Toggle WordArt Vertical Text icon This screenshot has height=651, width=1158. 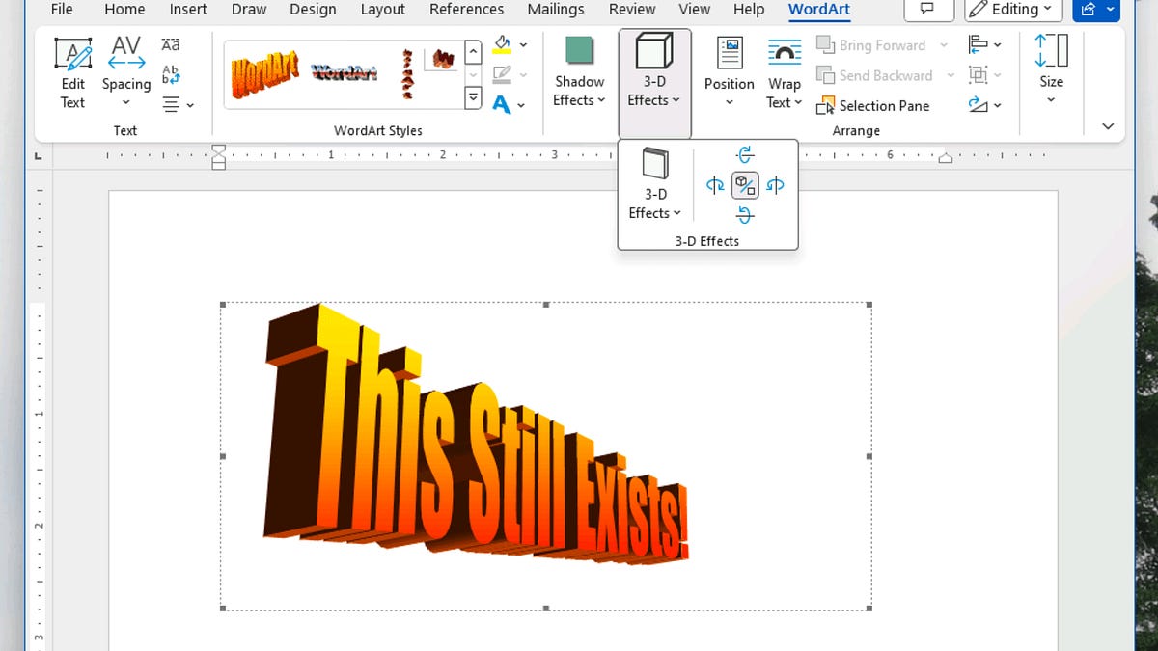point(171,74)
